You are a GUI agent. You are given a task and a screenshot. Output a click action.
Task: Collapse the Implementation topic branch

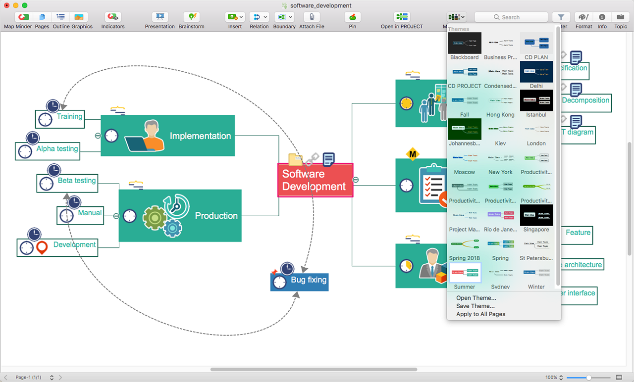pyautogui.click(x=98, y=136)
